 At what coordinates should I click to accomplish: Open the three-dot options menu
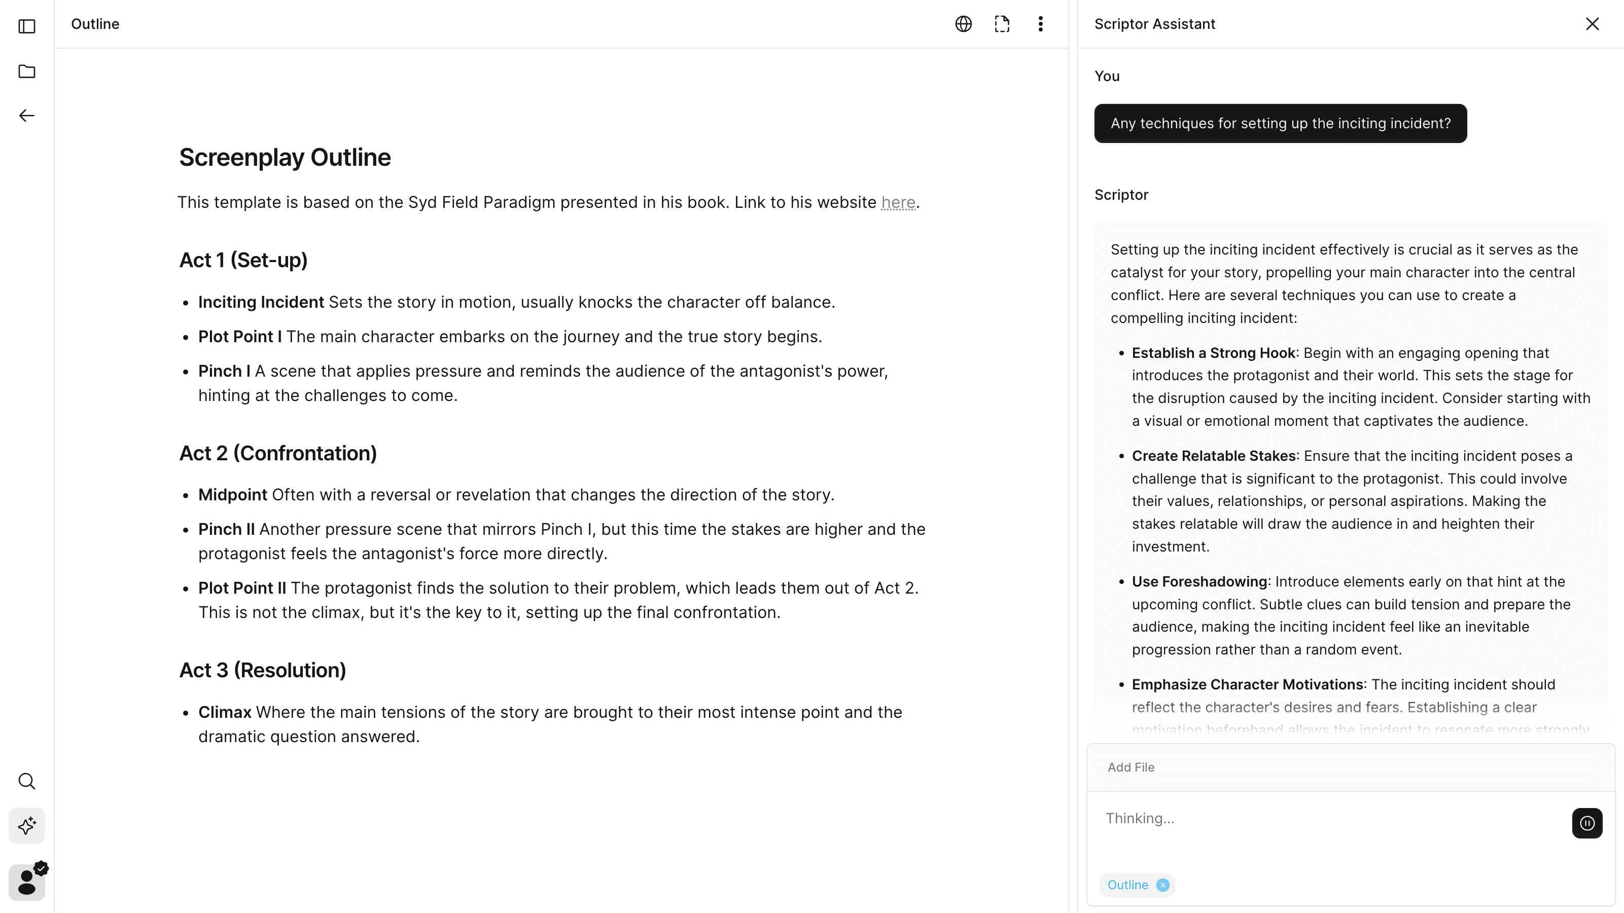(1040, 24)
